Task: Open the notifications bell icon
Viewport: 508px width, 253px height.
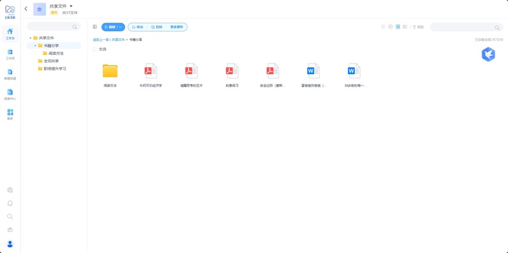Action: tap(10, 203)
